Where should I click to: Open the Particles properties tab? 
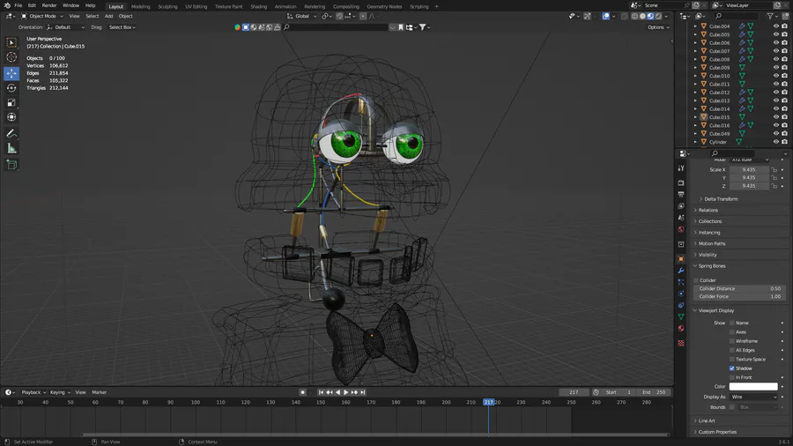coord(681,282)
